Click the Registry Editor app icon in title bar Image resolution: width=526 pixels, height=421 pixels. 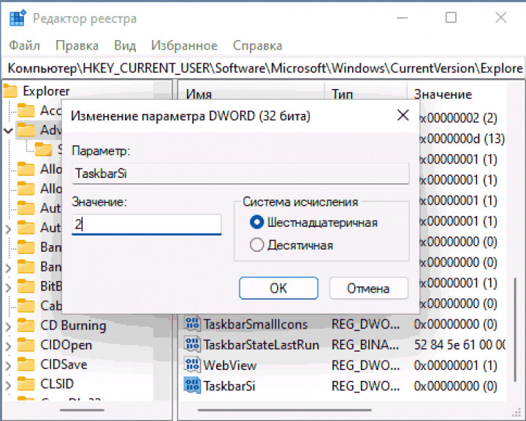click(x=18, y=18)
